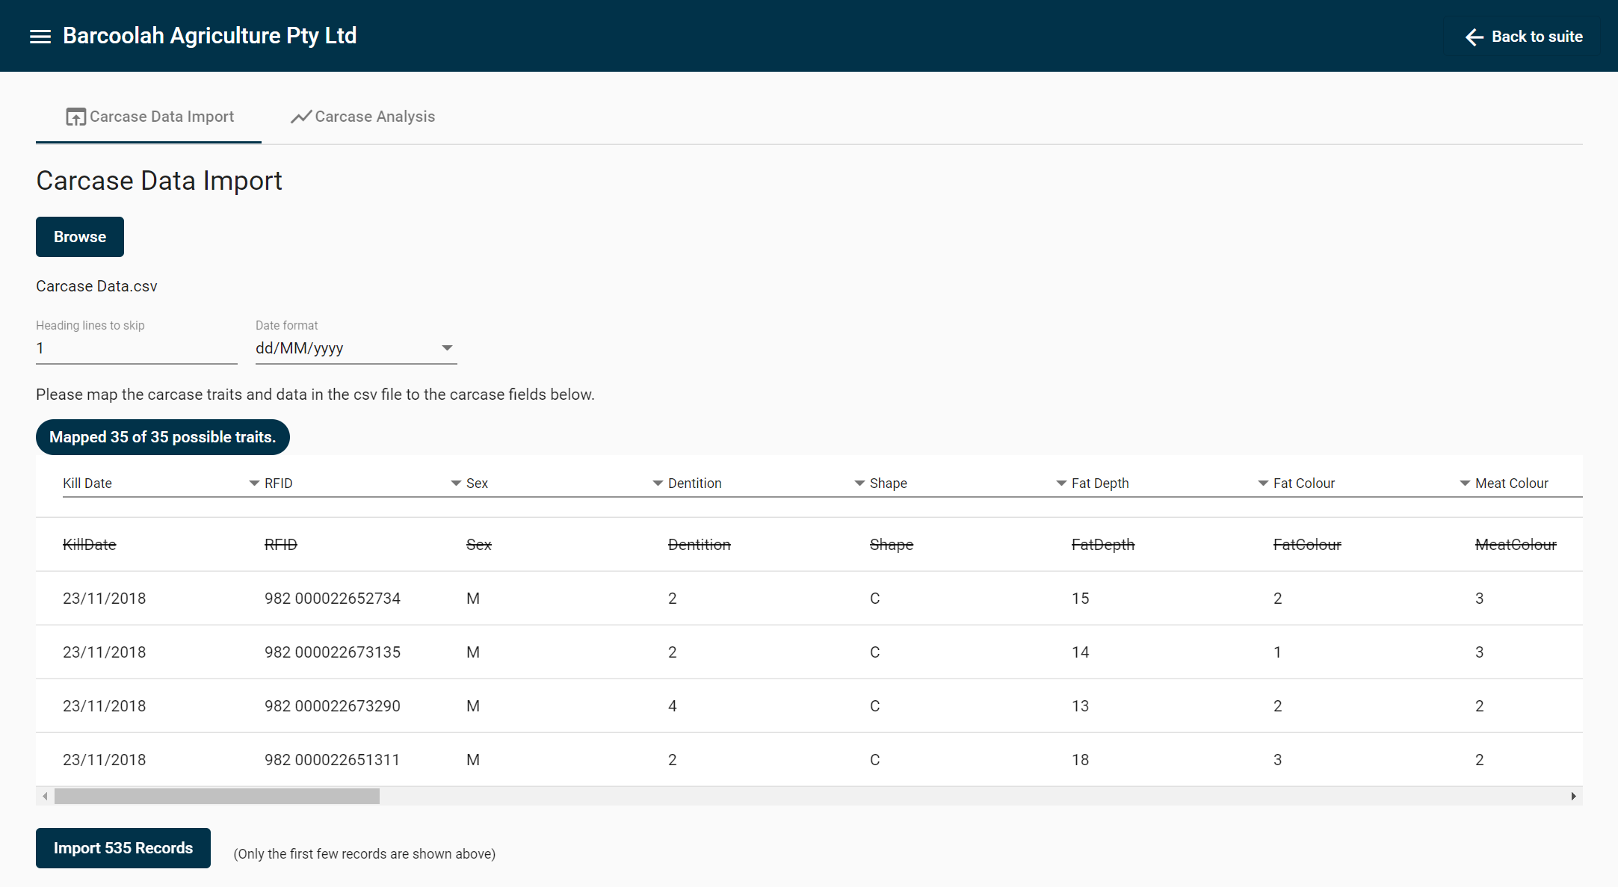Open the Fat Depth mapping dropdown
The image size is (1618, 887).
coord(1170,483)
